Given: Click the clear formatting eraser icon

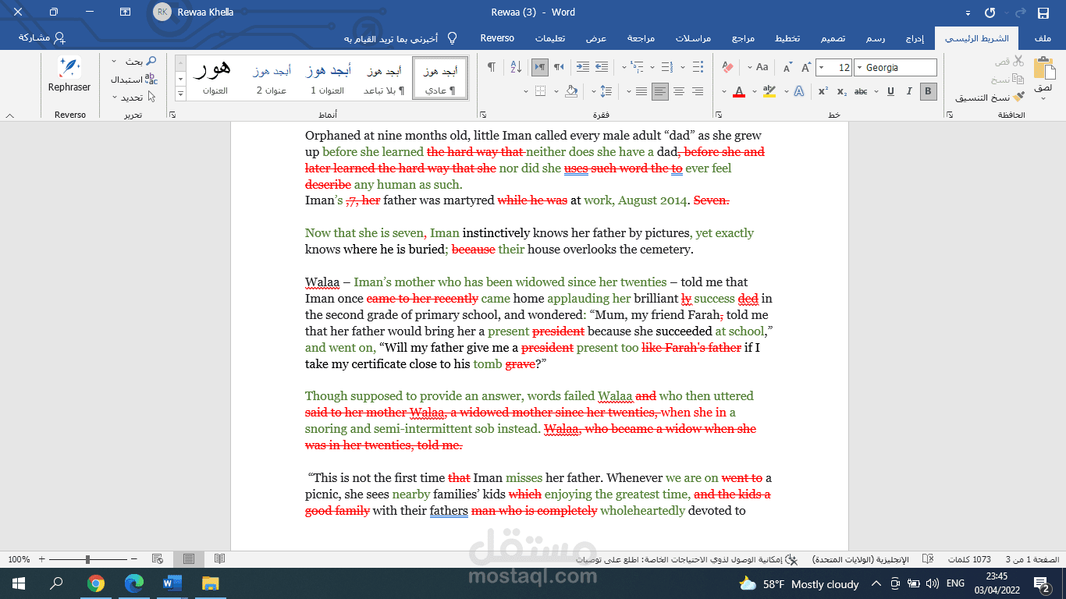Looking at the screenshot, I should 728,67.
